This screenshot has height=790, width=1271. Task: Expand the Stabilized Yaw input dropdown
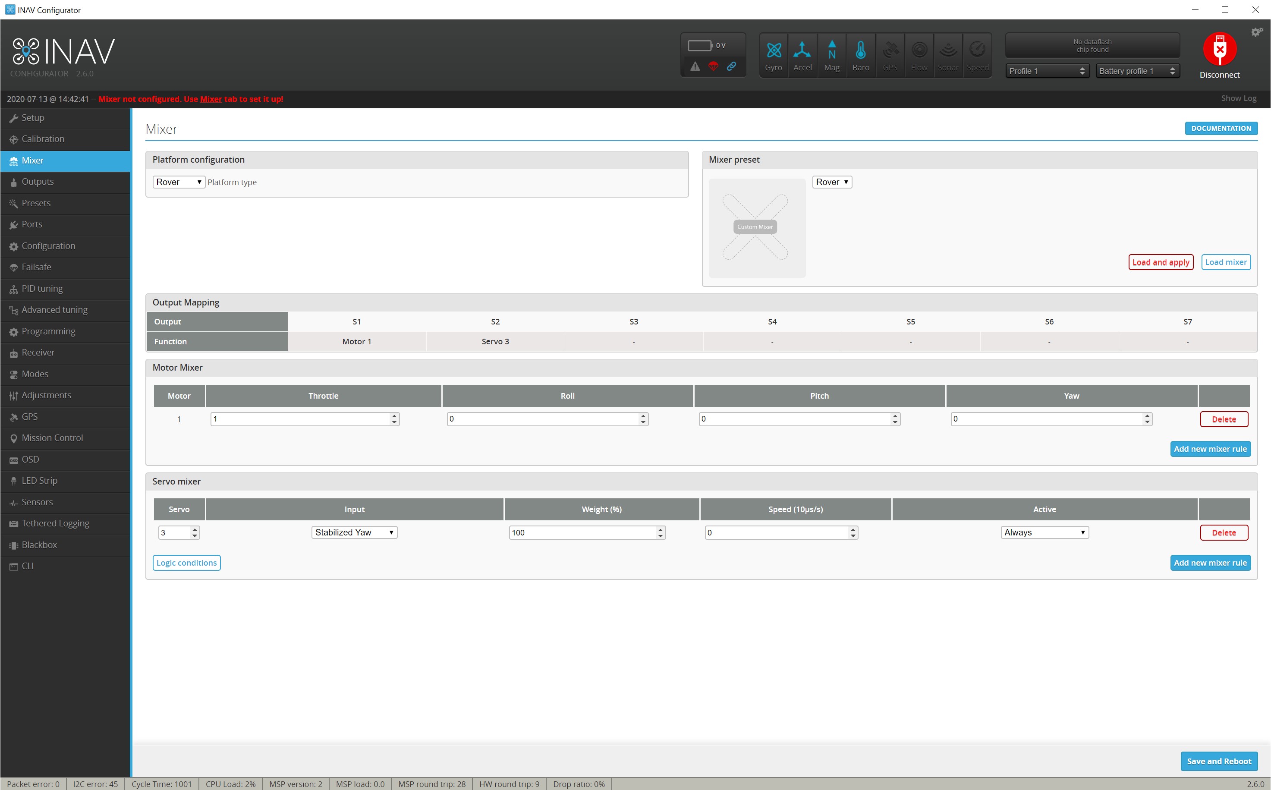[354, 532]
